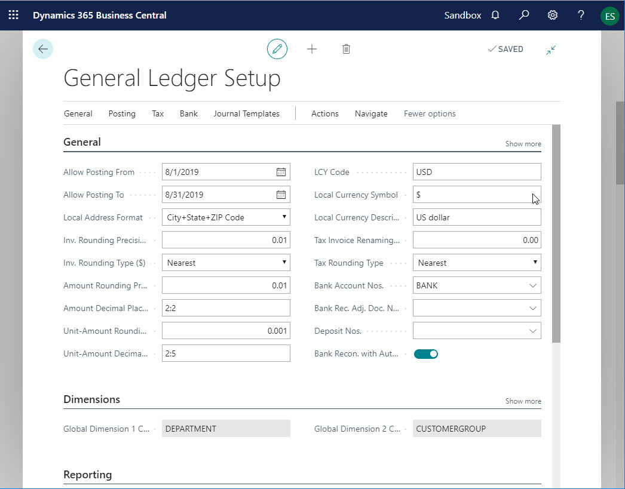This screenshot has height=489, width=625.
Task: Open the app launcher waffle menu
Action: click(x=14, y=15)
